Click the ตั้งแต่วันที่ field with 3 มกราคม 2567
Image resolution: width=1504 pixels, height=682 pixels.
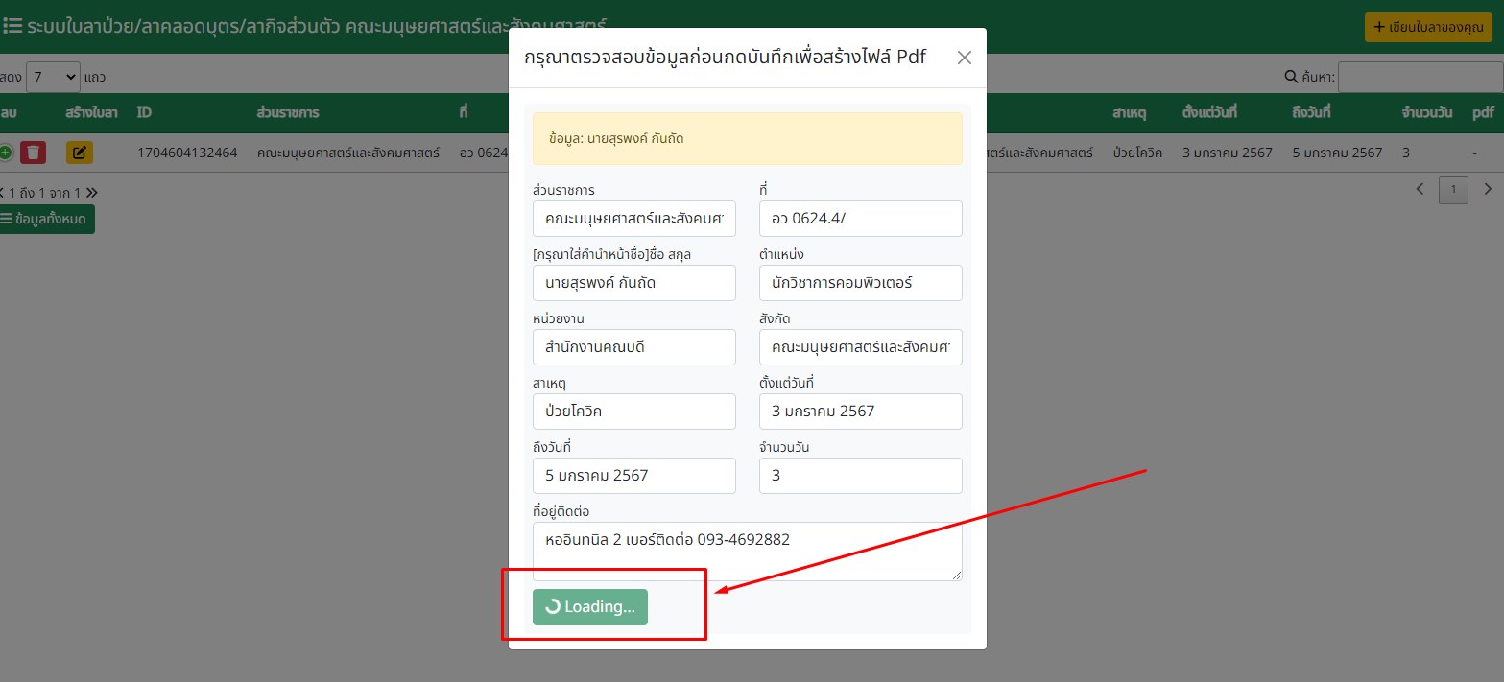coord(860,412)
